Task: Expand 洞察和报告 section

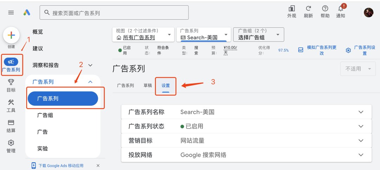Action: click(90, 65)
